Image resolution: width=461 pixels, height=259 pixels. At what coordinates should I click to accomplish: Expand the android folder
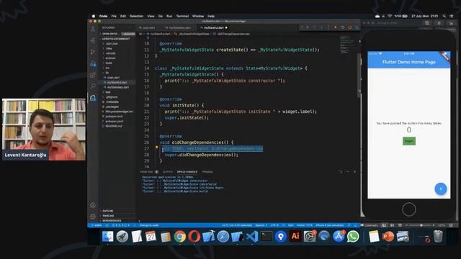pos(110,58)
